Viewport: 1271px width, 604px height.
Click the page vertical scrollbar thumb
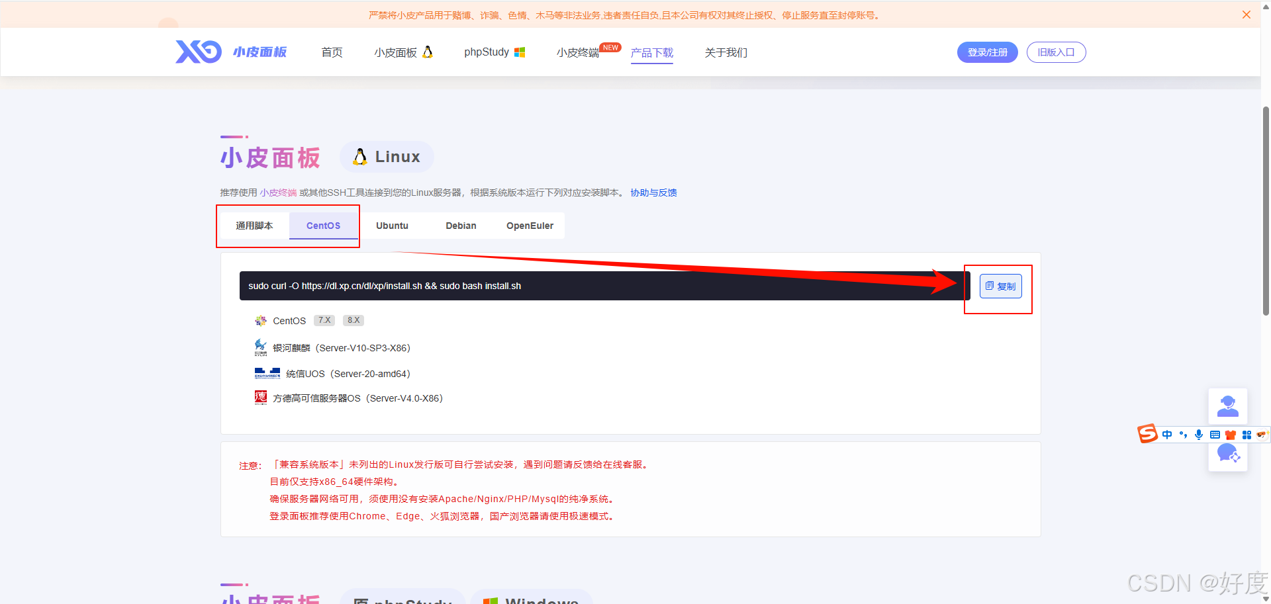1266,210
